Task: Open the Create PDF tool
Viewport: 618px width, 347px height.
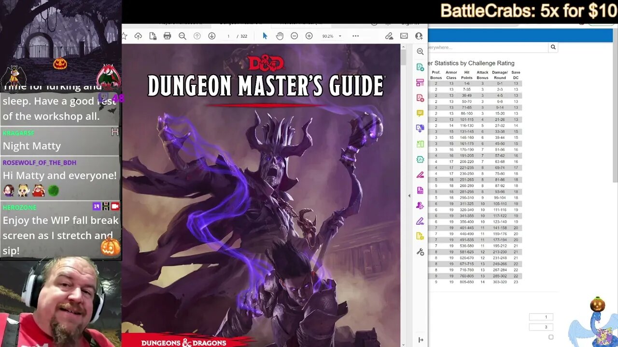Action: coord(420,98)
